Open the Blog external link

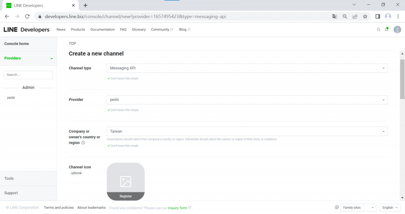185,30
